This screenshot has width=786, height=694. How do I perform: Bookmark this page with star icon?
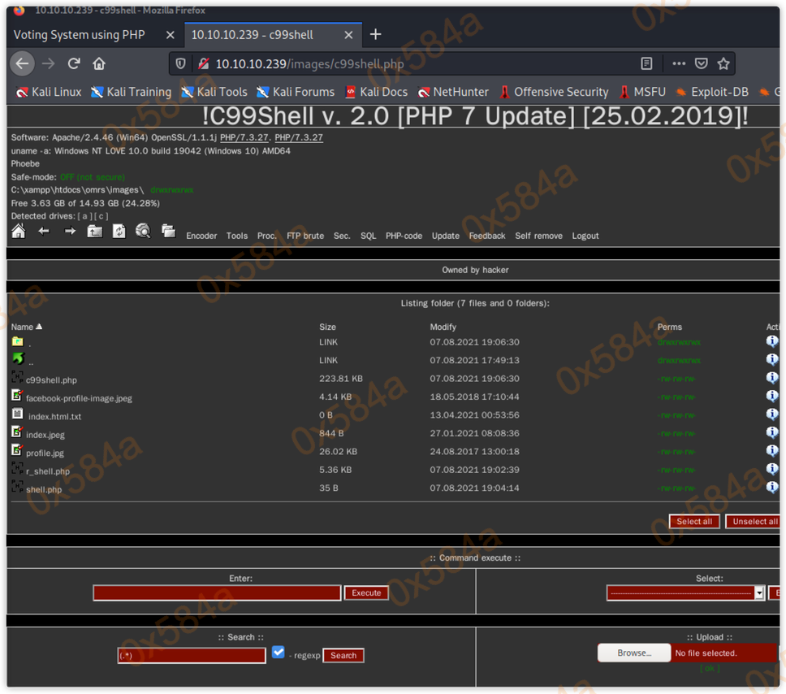(x=723, y=63)
